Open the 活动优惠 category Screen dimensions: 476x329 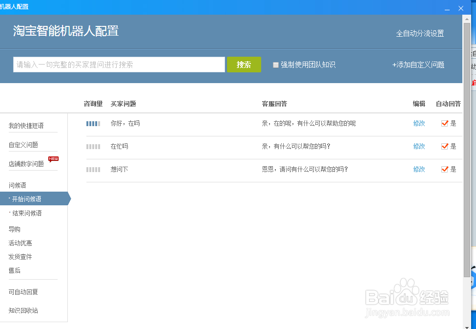[21, 243]
